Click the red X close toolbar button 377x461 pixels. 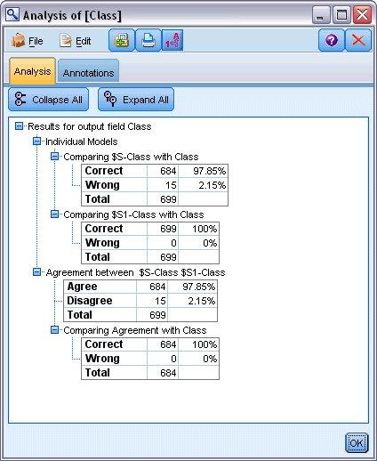coord(358,40)
